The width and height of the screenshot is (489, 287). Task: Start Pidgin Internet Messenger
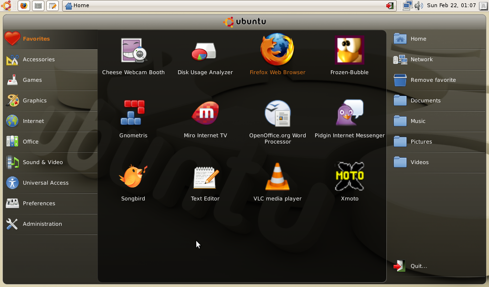click(350, 119)
